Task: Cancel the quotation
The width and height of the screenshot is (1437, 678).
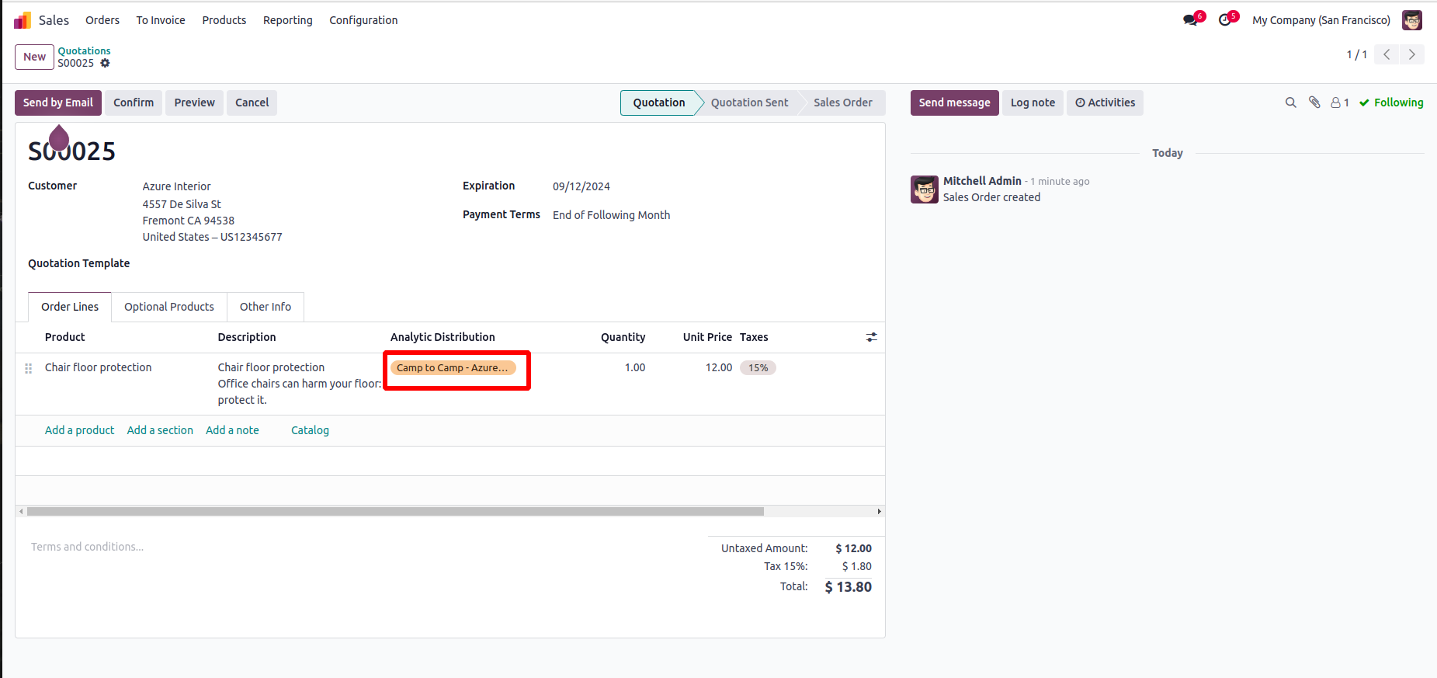Action: (252, 103)
